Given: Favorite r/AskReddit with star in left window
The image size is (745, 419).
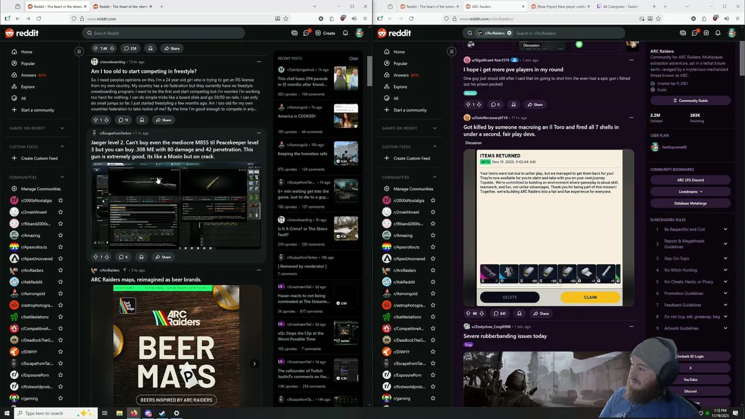Looking at the screenshot, I should point(61,282).
